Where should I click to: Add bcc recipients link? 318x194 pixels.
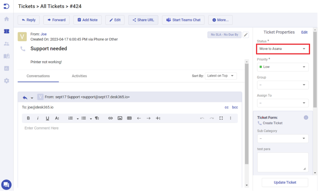(x=235, y=107)
